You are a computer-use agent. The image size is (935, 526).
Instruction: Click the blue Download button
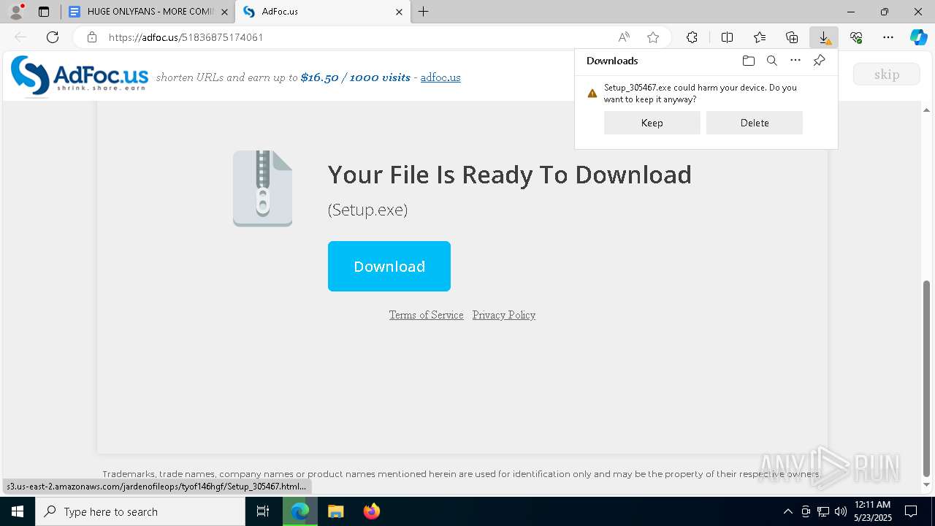click(x=389, y=266)
